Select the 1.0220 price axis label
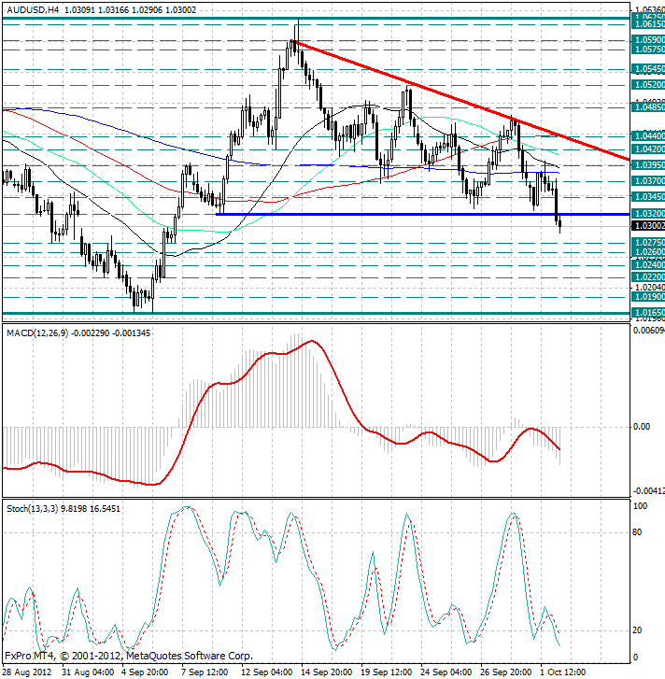The height and width of the screenshot is (679, 665). click(x=648, y=277)
